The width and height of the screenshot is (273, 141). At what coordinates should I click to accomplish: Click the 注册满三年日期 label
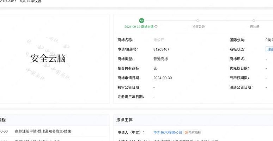tap(131, 97)
